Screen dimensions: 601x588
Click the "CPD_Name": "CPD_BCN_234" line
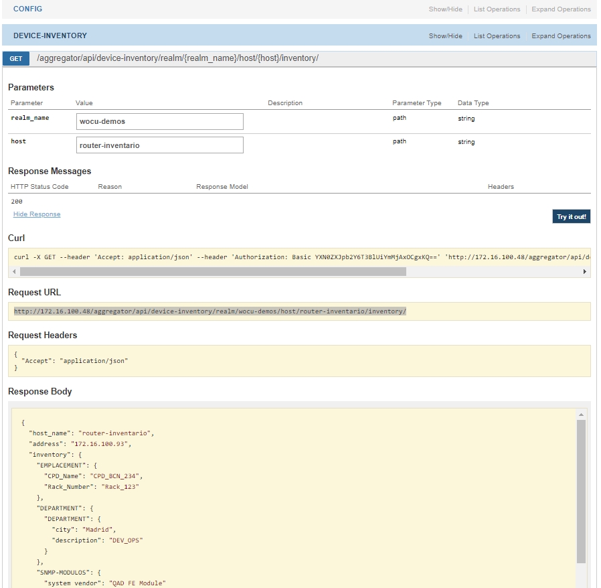pos(94,476)
